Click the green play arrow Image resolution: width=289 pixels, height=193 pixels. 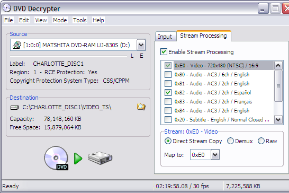[78, 159]
